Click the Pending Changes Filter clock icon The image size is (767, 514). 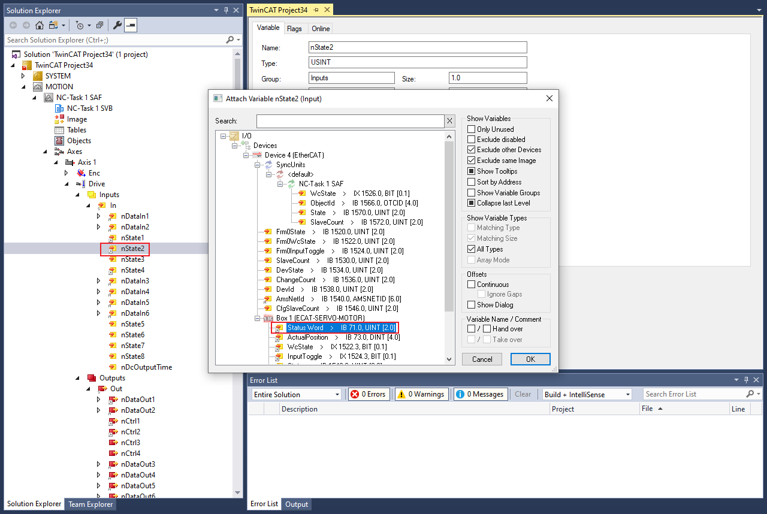pos(79,25)
